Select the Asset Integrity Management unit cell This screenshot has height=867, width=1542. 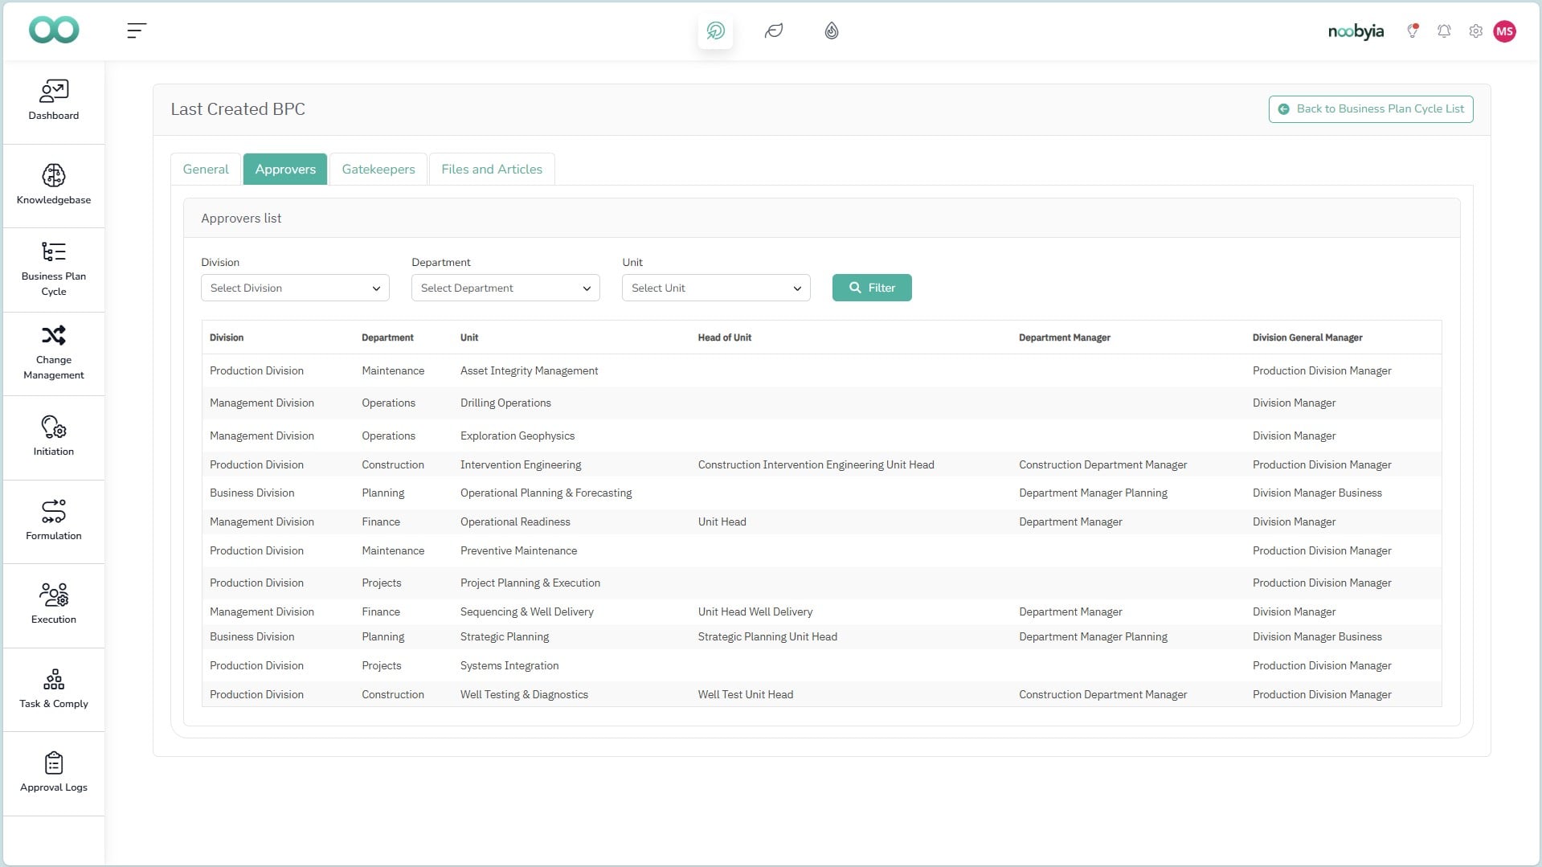coord(530,370)
